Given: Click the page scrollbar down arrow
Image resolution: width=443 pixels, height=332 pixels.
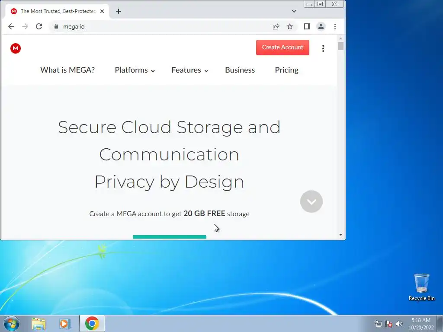Looking at the screenshot, I should (341, 235).
